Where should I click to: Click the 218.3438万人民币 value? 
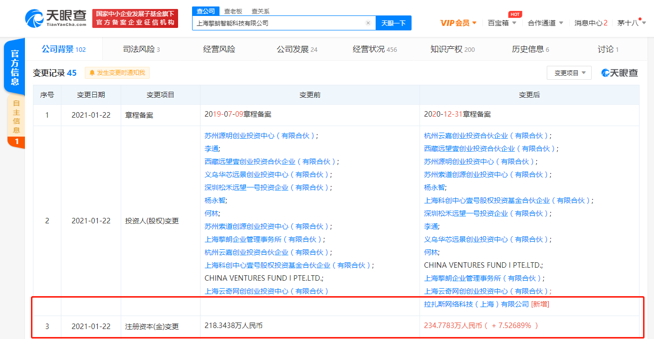pyautogui.click(x=233, y=326)
